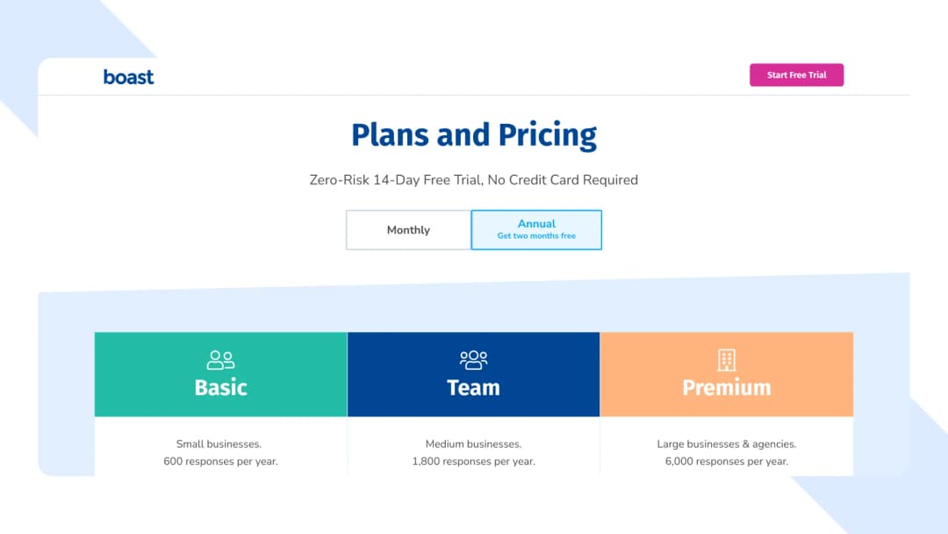
Task: Click the pink Start Free Trial icon button
Action: 796,75
